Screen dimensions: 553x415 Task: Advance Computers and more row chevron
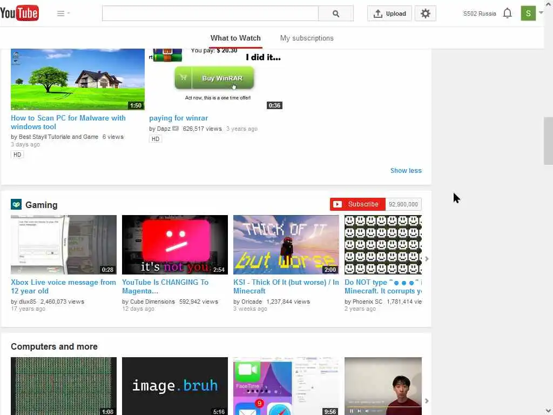pyautogui.click(x=427, y=401)
